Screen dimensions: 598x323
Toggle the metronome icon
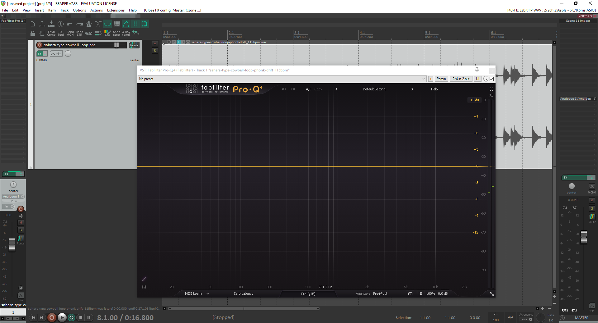pyautogui.click(x=89, y=24)
